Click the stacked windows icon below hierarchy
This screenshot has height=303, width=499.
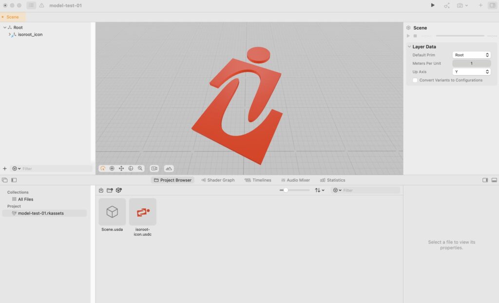5,180
